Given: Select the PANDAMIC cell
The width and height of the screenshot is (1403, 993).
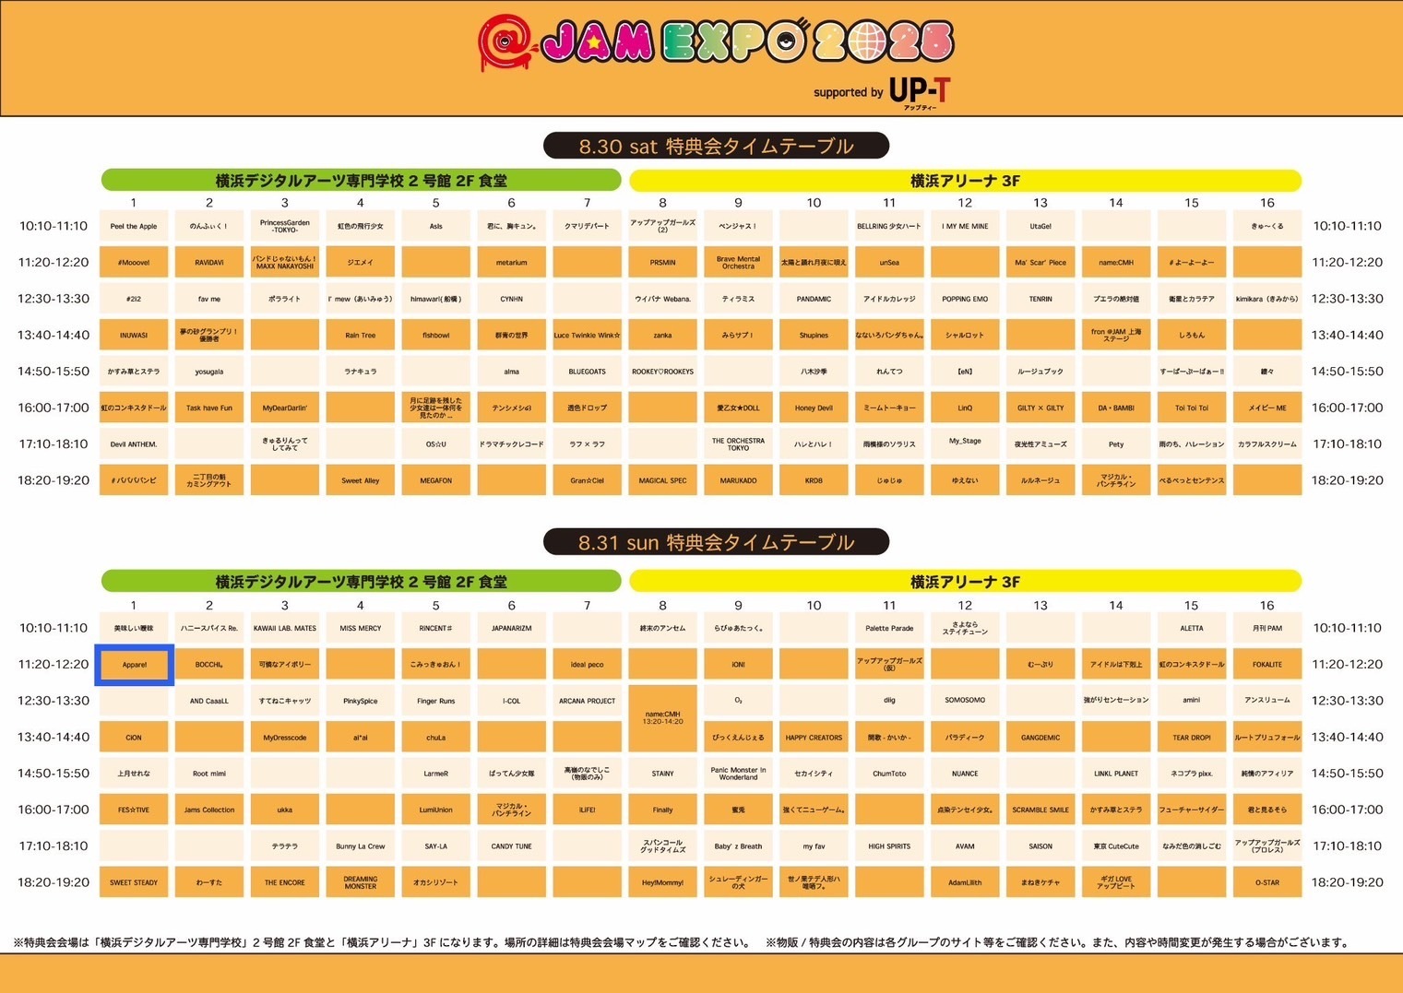Looking at the screenshot, I should 814,299.
